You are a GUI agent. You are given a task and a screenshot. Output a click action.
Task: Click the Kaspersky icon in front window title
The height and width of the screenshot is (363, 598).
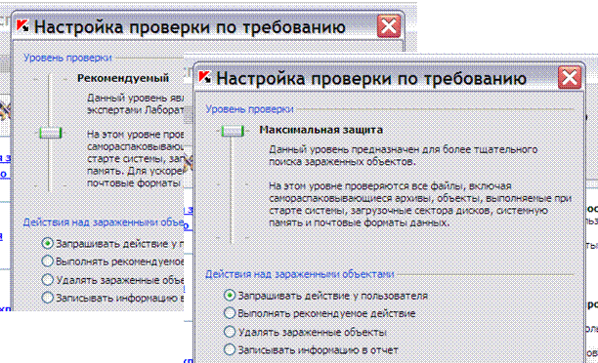tap(205, 77)
